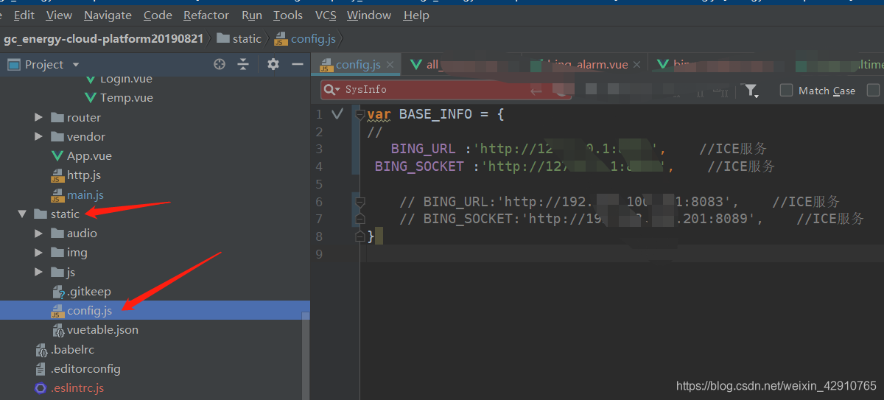Expand the img folder
Viewport: 884px width, 400px height.
[x=38, y=253]
